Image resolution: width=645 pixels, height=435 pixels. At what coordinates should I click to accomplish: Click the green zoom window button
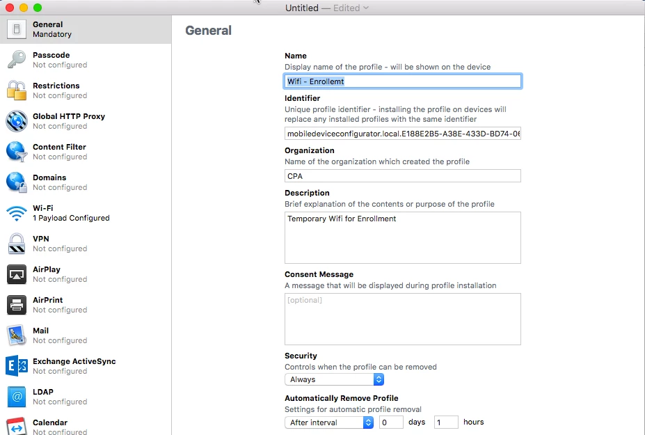[38, 8]
